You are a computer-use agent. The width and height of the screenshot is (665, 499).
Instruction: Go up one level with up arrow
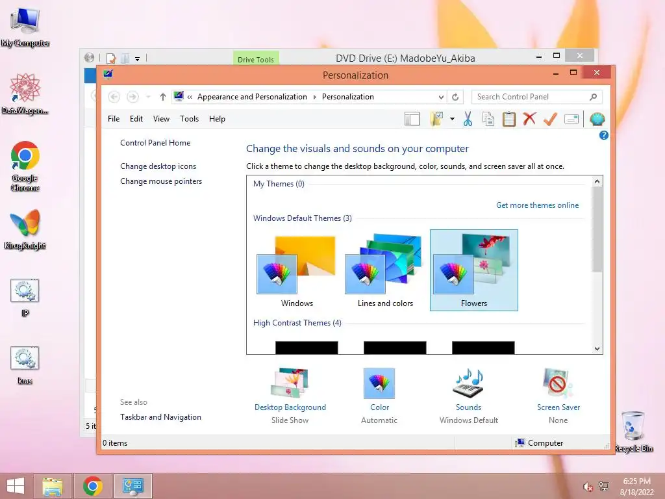tap(162, 97)
